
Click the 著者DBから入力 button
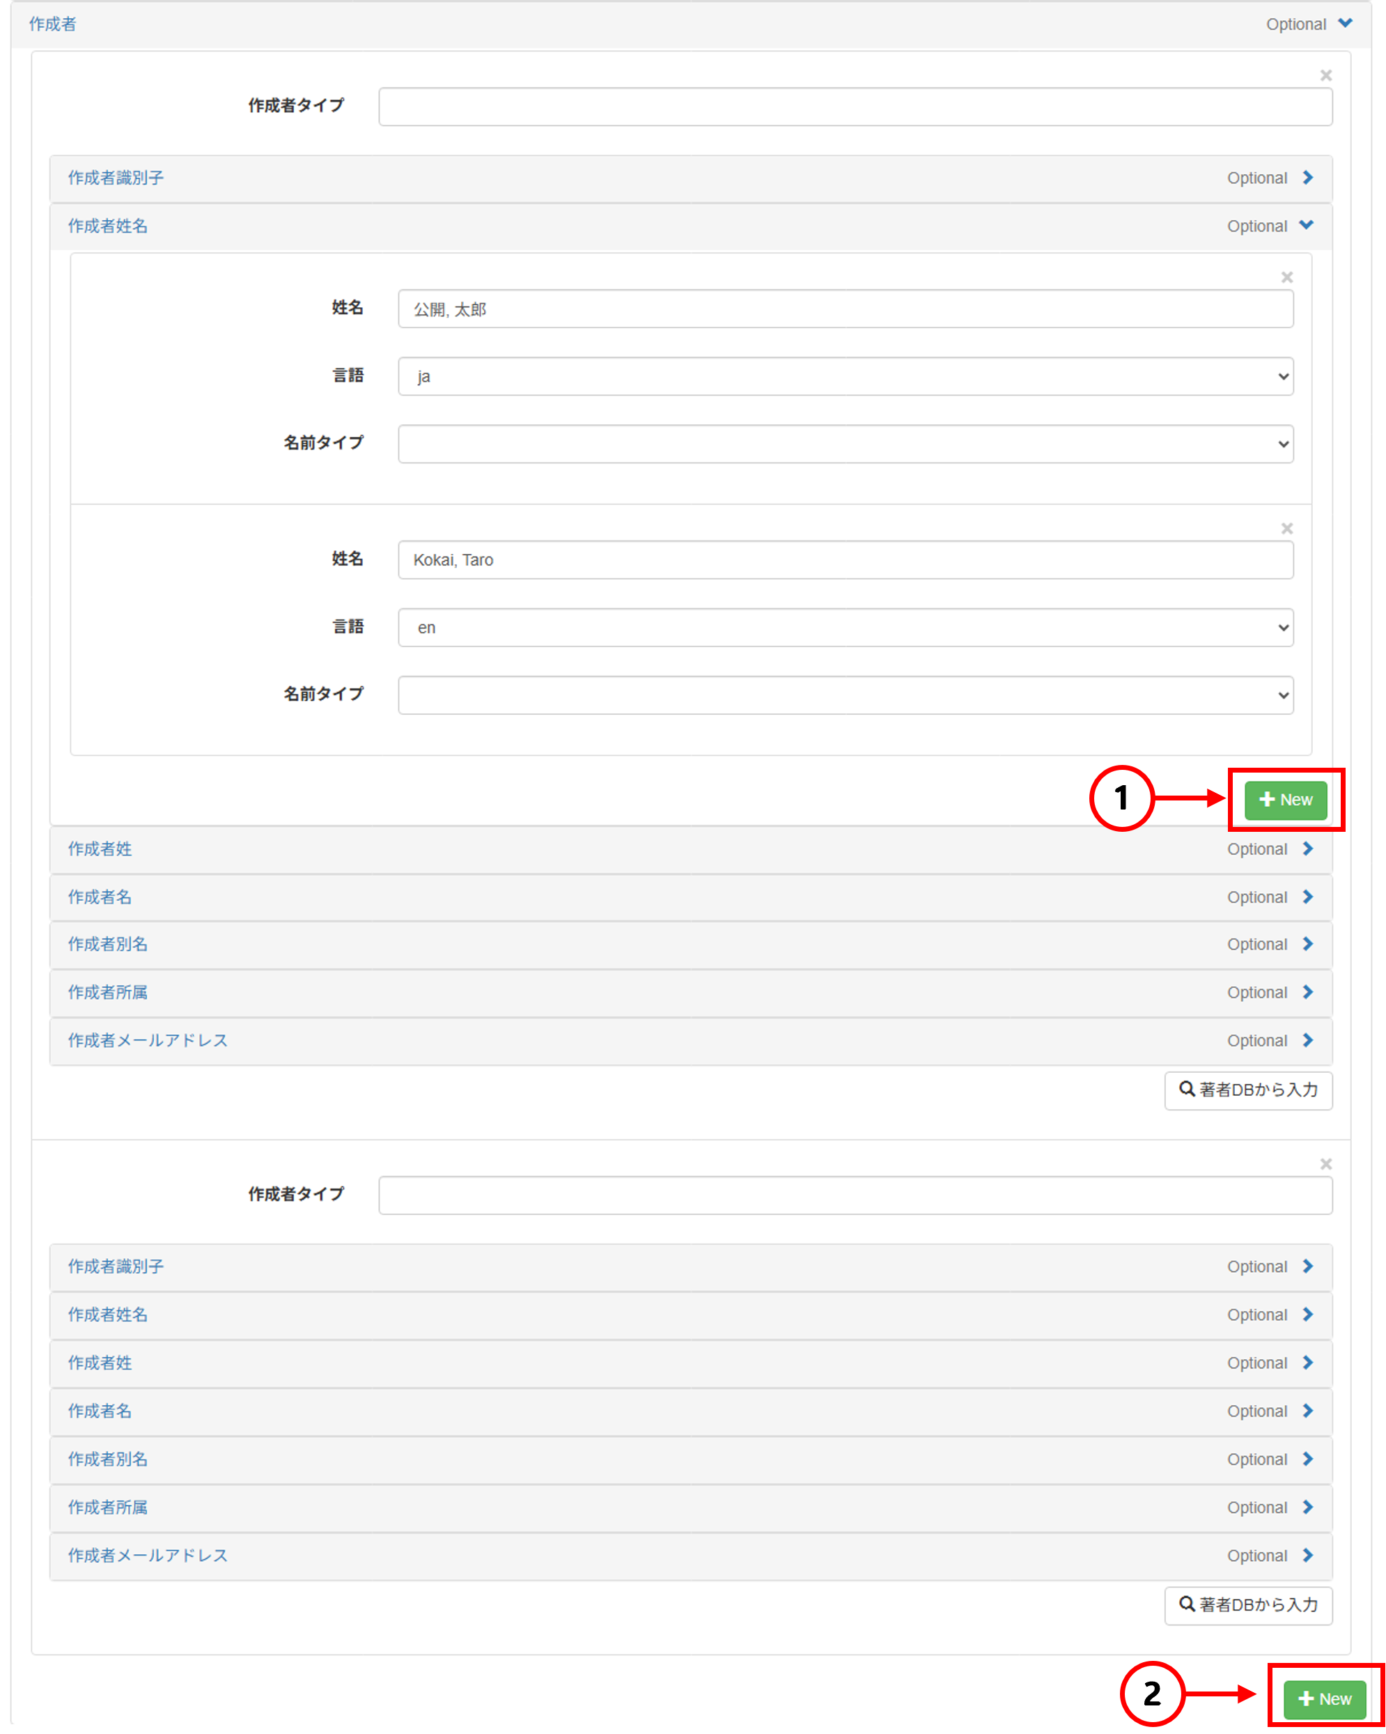pos(1247,1090)
